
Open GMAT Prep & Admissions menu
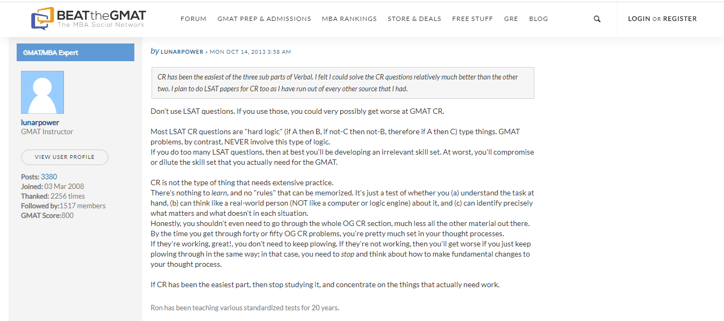click(264, 19)
